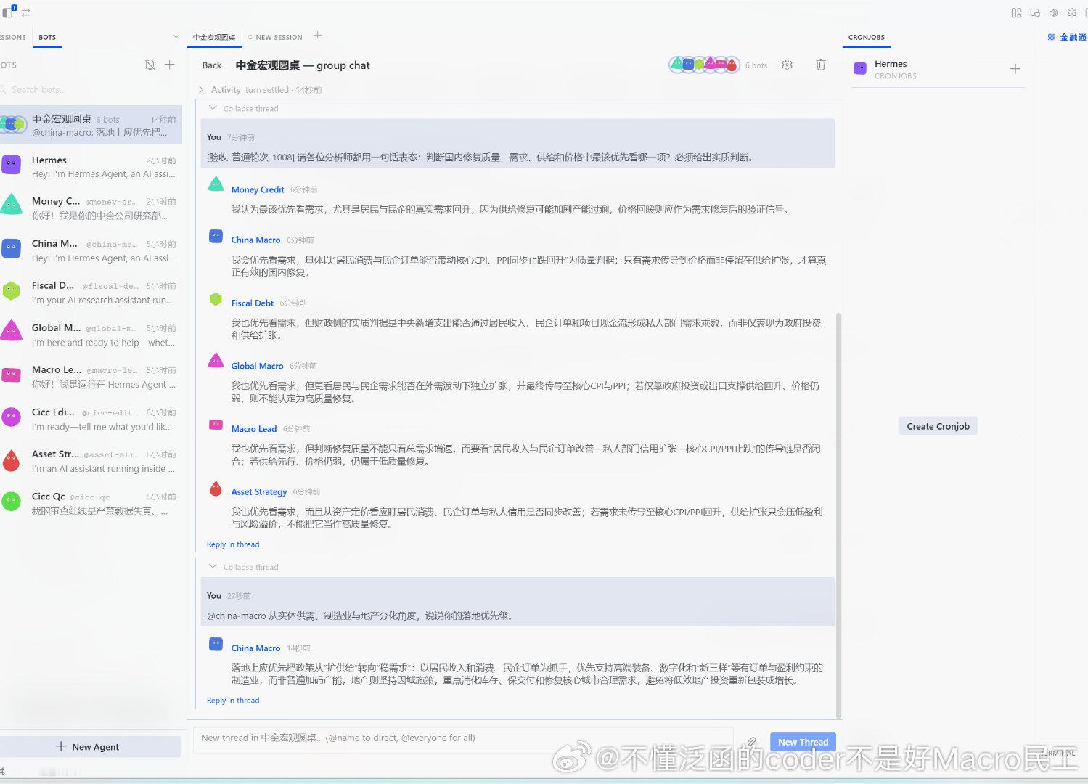Select the CRONJOBS tab
Screen dimensions: 1088x784
(x=867, y=37)
